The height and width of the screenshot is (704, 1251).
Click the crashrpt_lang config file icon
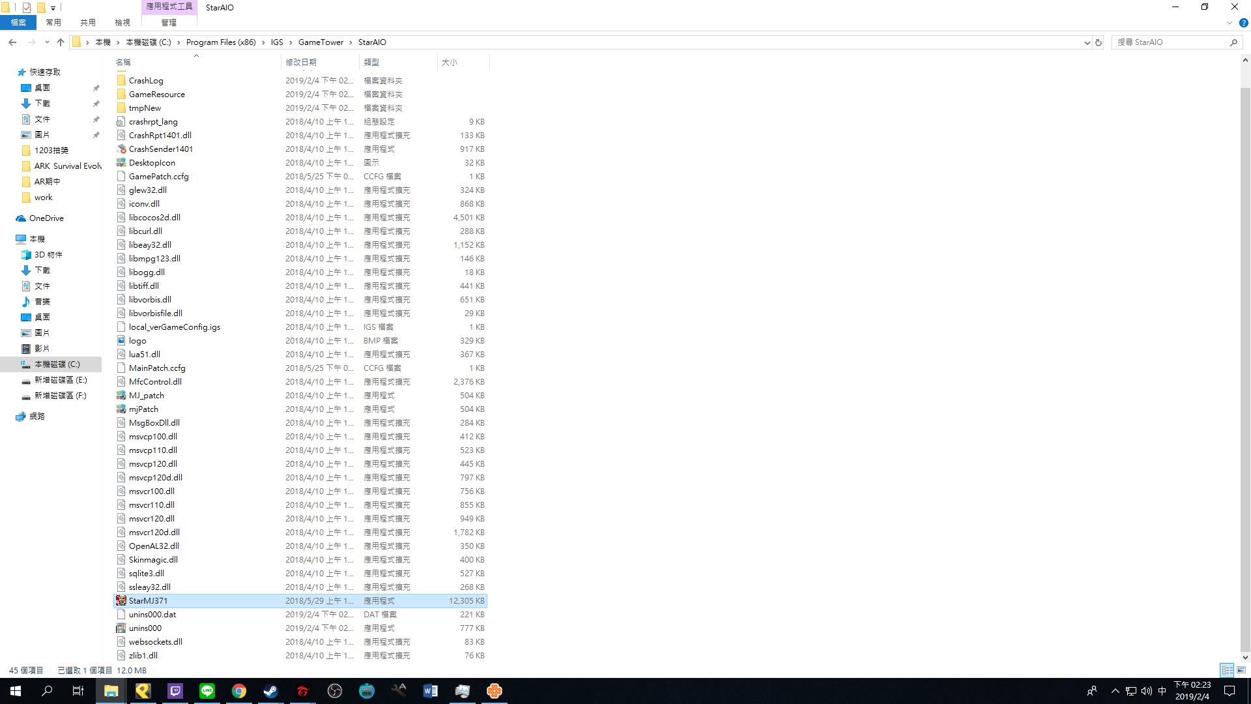121,121
